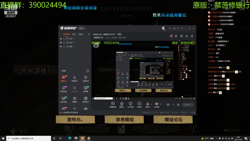Open Microsoft Edge from the taskbar
The image size is (250, 141).
click(69, 138)
